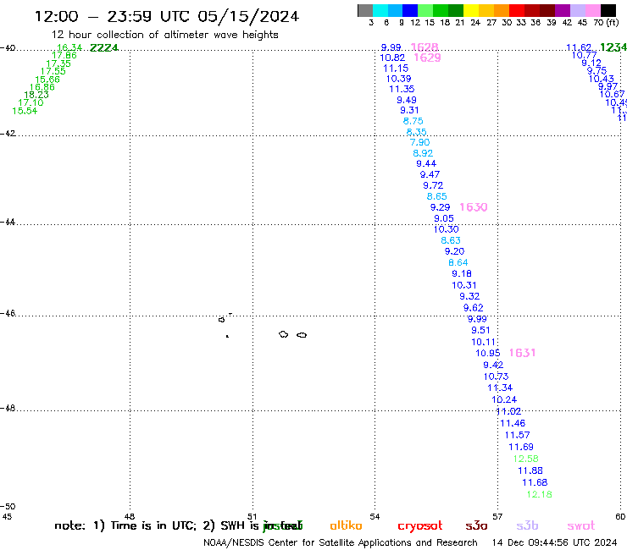This screenshot has width=627, height=550.
Task: Select the pink 'swot' legend label
Action: [581, 526]
